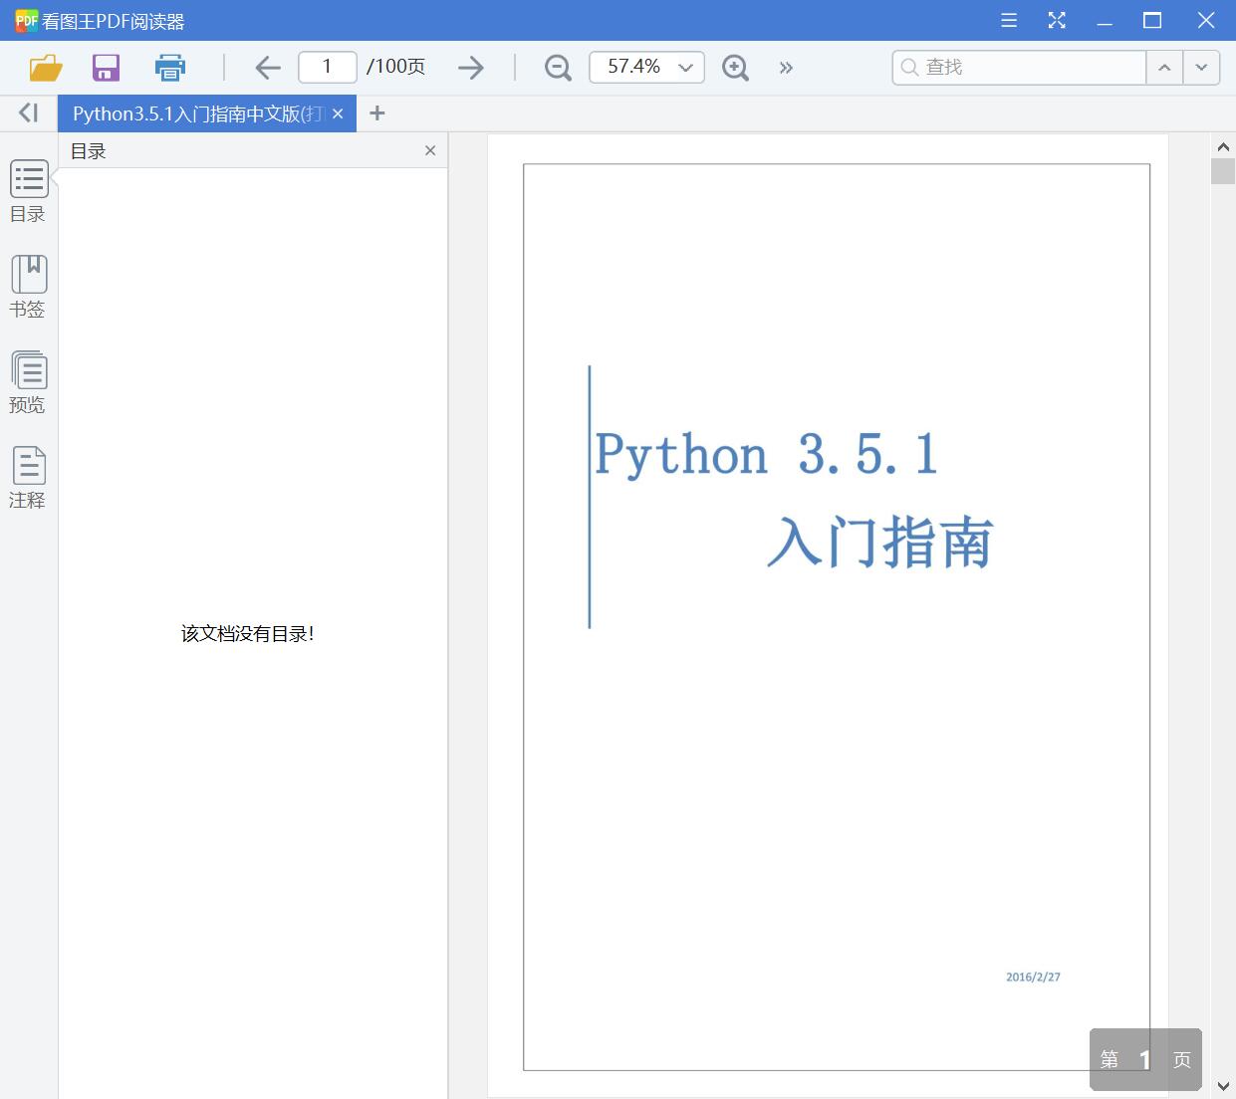Go to the next page with the right arrow
Viewport: 1236px width, 1099px height.
point(470,67)
